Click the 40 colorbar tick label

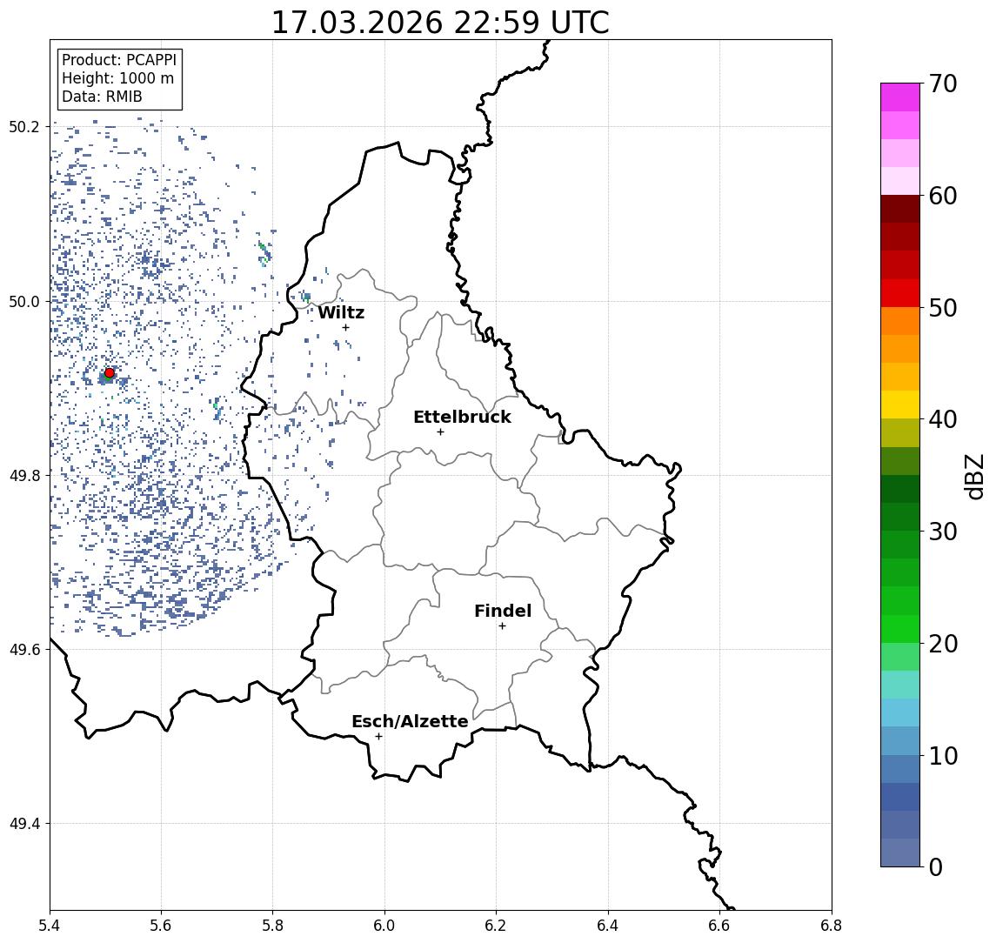[943, 419]
